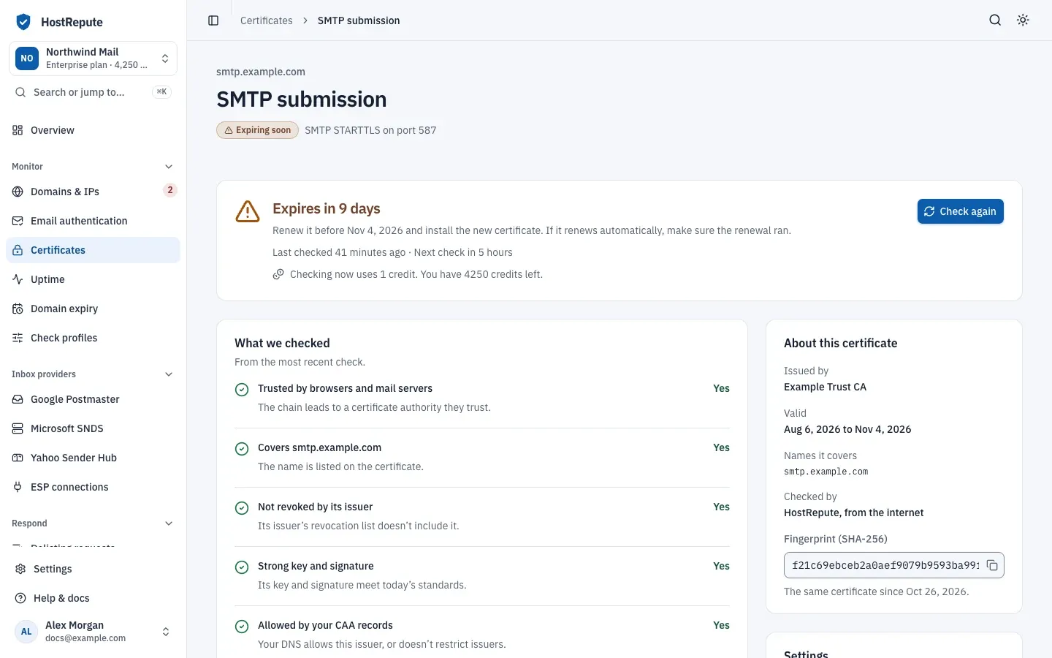
Task: Click the SMTP submission breadcrumb
Action: tap(359, 20)
